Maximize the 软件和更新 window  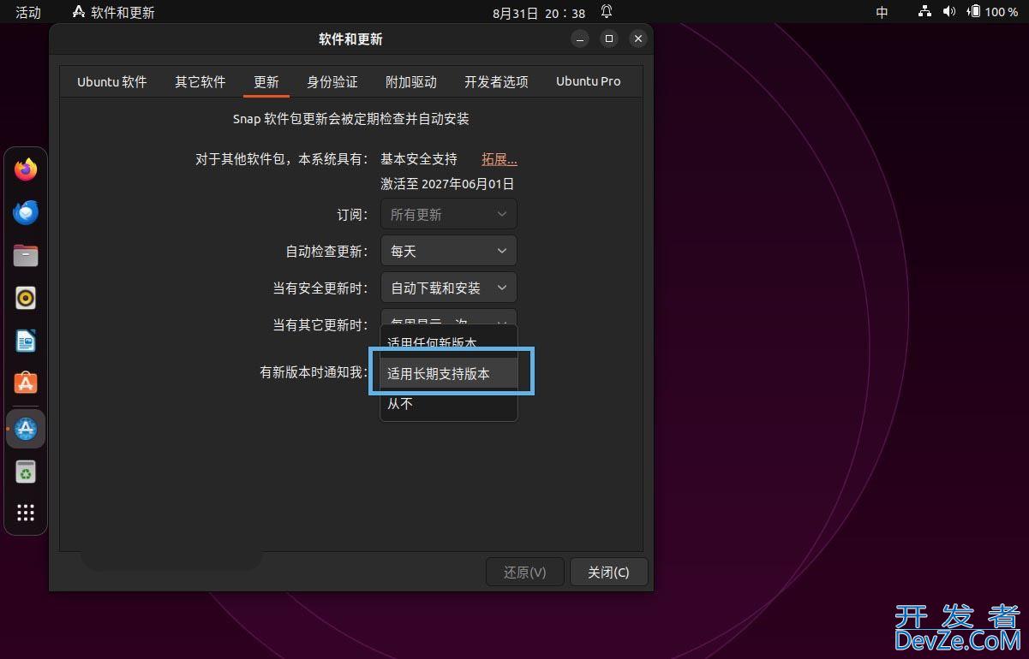(609, 39)
